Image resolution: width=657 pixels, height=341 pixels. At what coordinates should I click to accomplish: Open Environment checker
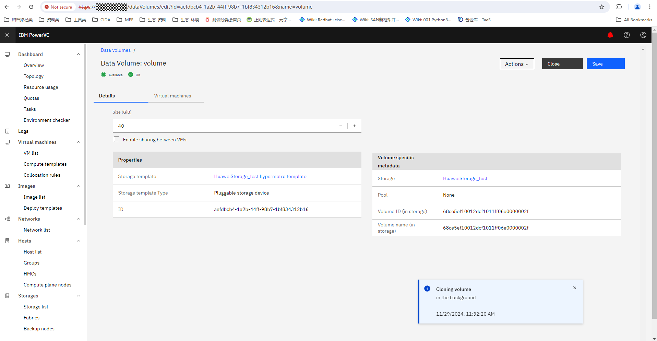click(x=47, y=120)
